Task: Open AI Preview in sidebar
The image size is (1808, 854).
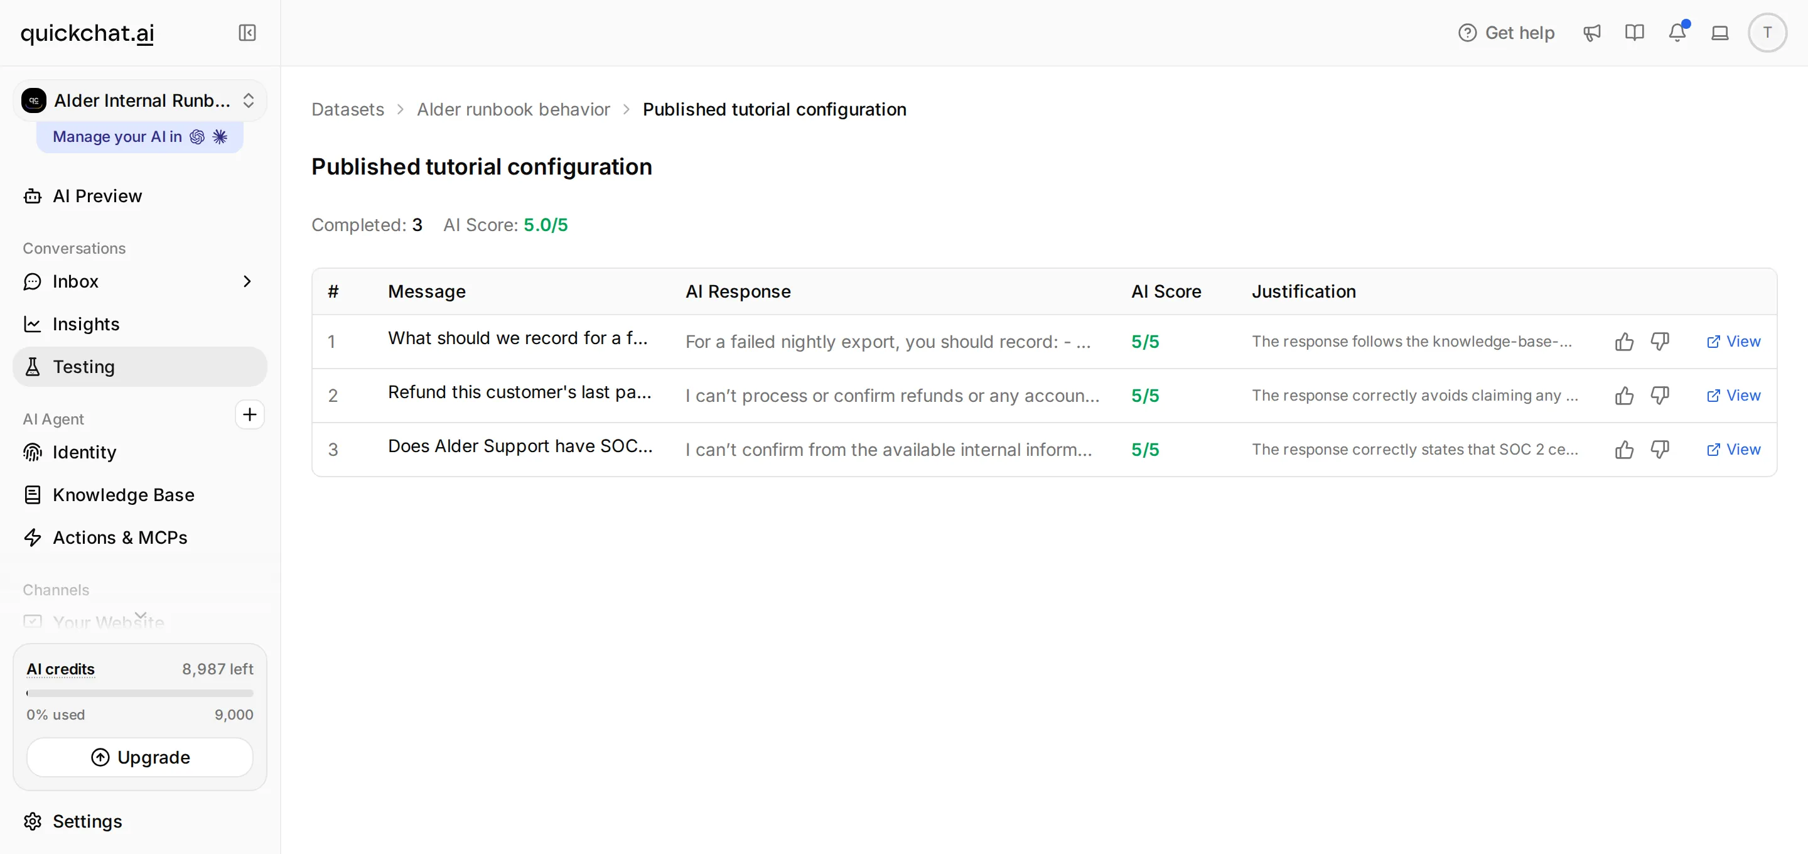Action: (139, 196)
